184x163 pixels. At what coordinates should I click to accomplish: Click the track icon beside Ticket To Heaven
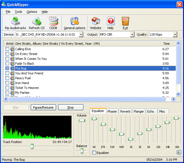(x=12, y=88)
